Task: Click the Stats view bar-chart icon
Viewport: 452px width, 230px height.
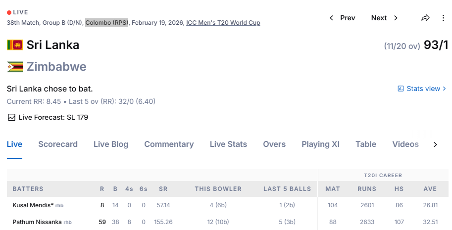Action: click(401, 89)
